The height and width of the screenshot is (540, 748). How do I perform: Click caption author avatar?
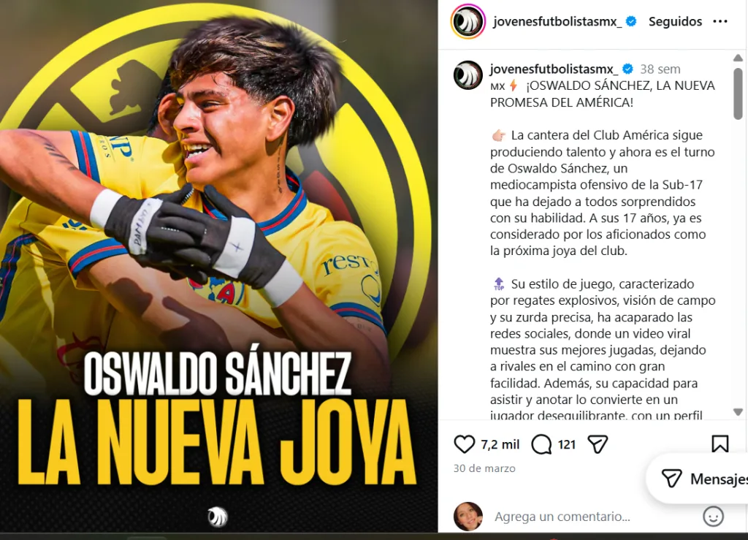click(x=468, y=75)
